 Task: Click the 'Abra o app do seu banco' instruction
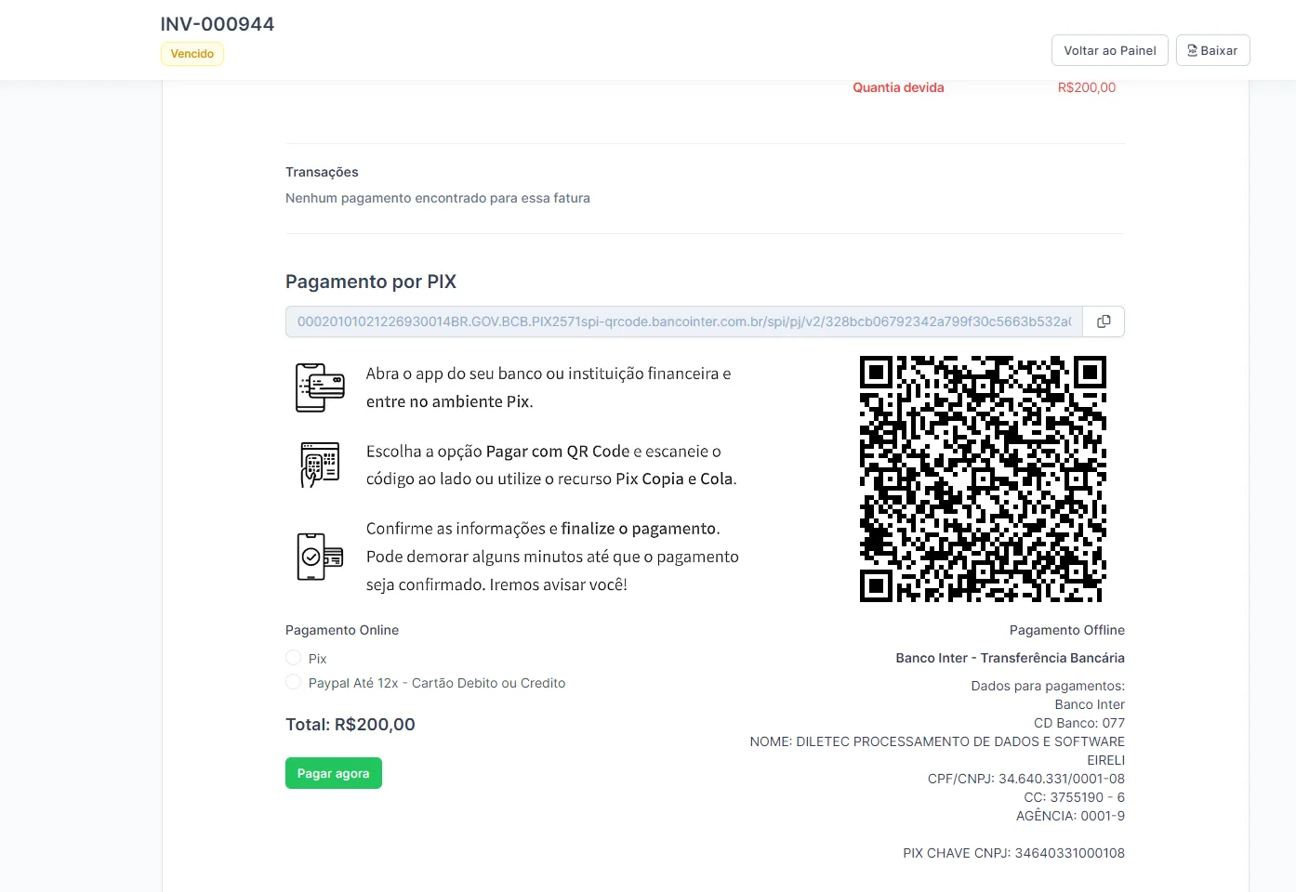click(549, 387)
